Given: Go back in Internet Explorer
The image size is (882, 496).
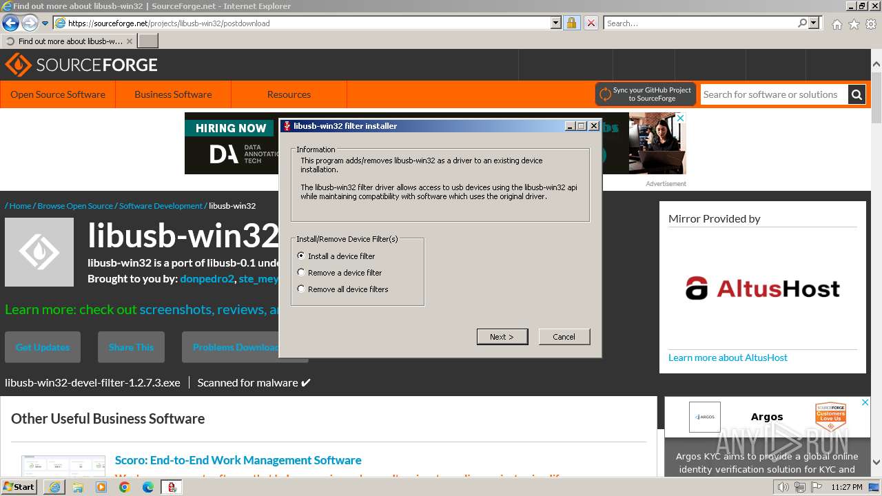Looking at the screenshot, I should [x=10, y=23].
